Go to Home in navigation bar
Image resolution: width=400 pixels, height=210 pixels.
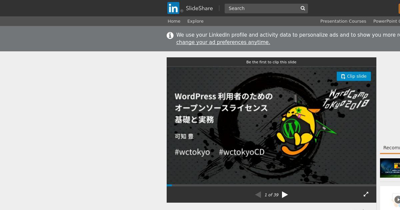click(174, 21)
